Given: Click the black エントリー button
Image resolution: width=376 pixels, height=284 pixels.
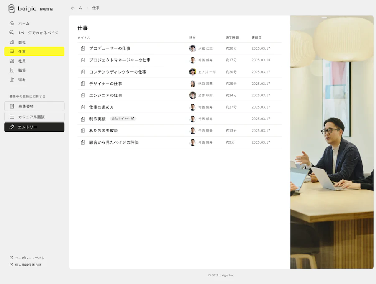Looking at the screenshot, I should point(34,127).
